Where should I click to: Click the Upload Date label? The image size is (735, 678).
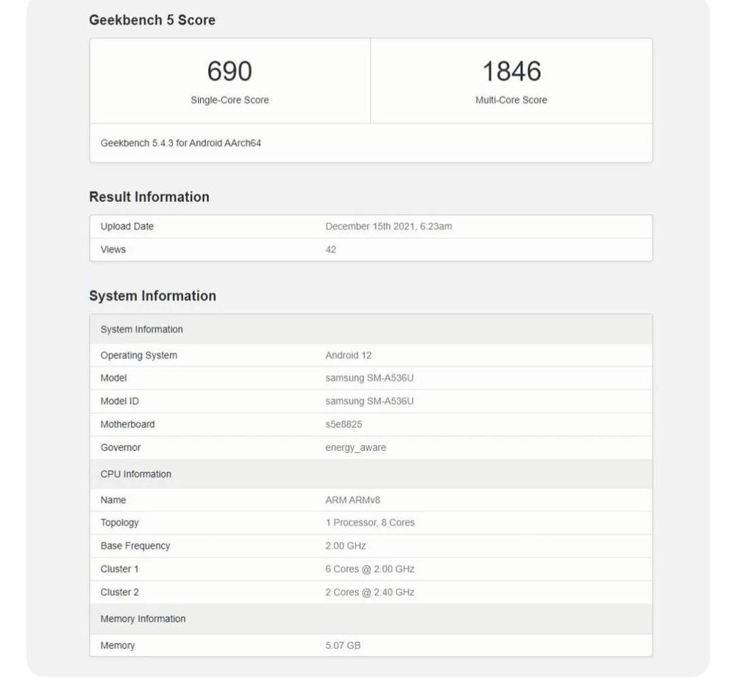coord(127,226)
